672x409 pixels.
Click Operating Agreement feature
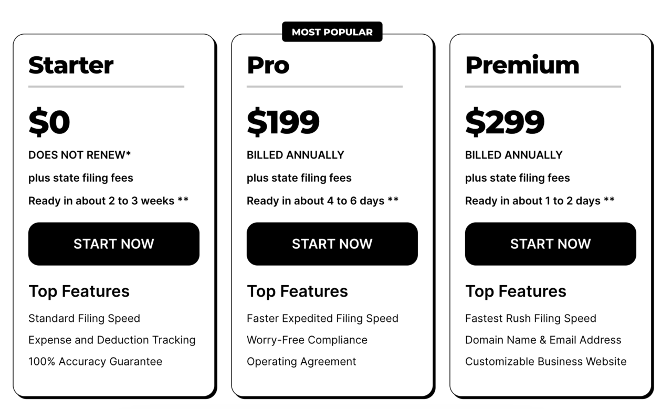(301, 362)
